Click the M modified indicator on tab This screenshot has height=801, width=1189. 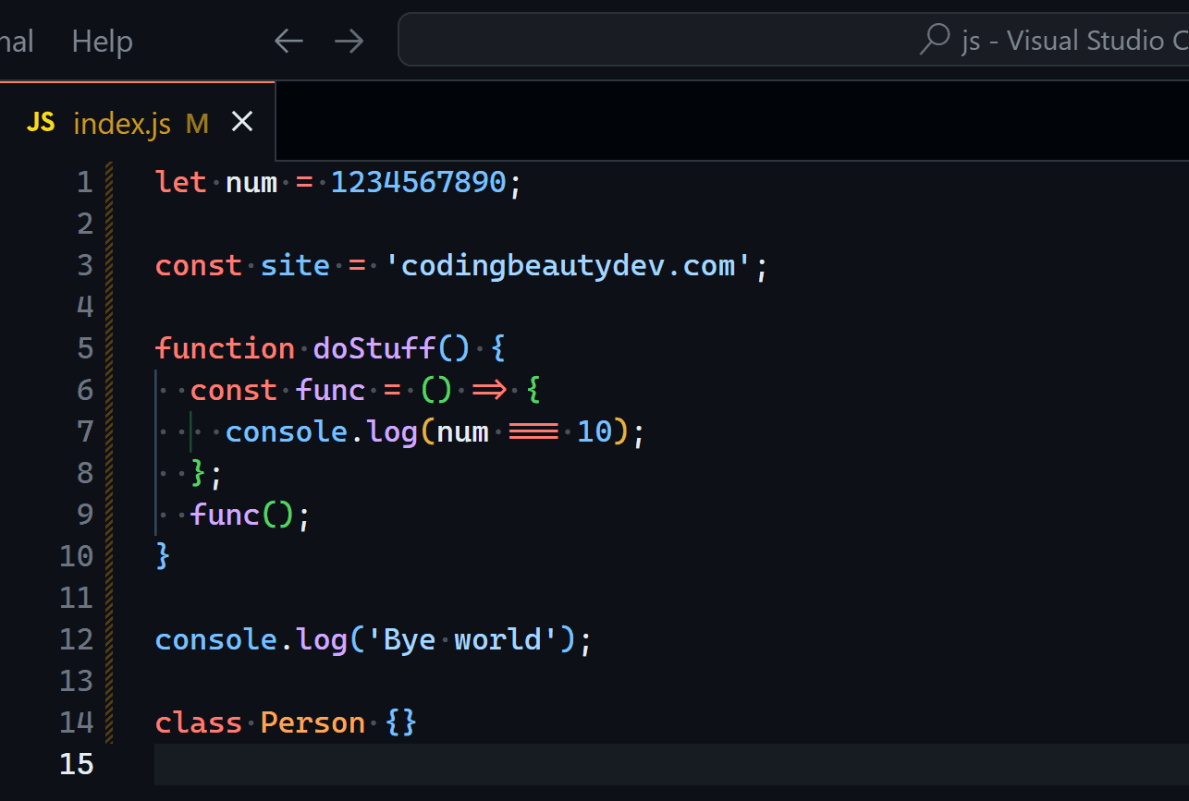pos(197,123)
